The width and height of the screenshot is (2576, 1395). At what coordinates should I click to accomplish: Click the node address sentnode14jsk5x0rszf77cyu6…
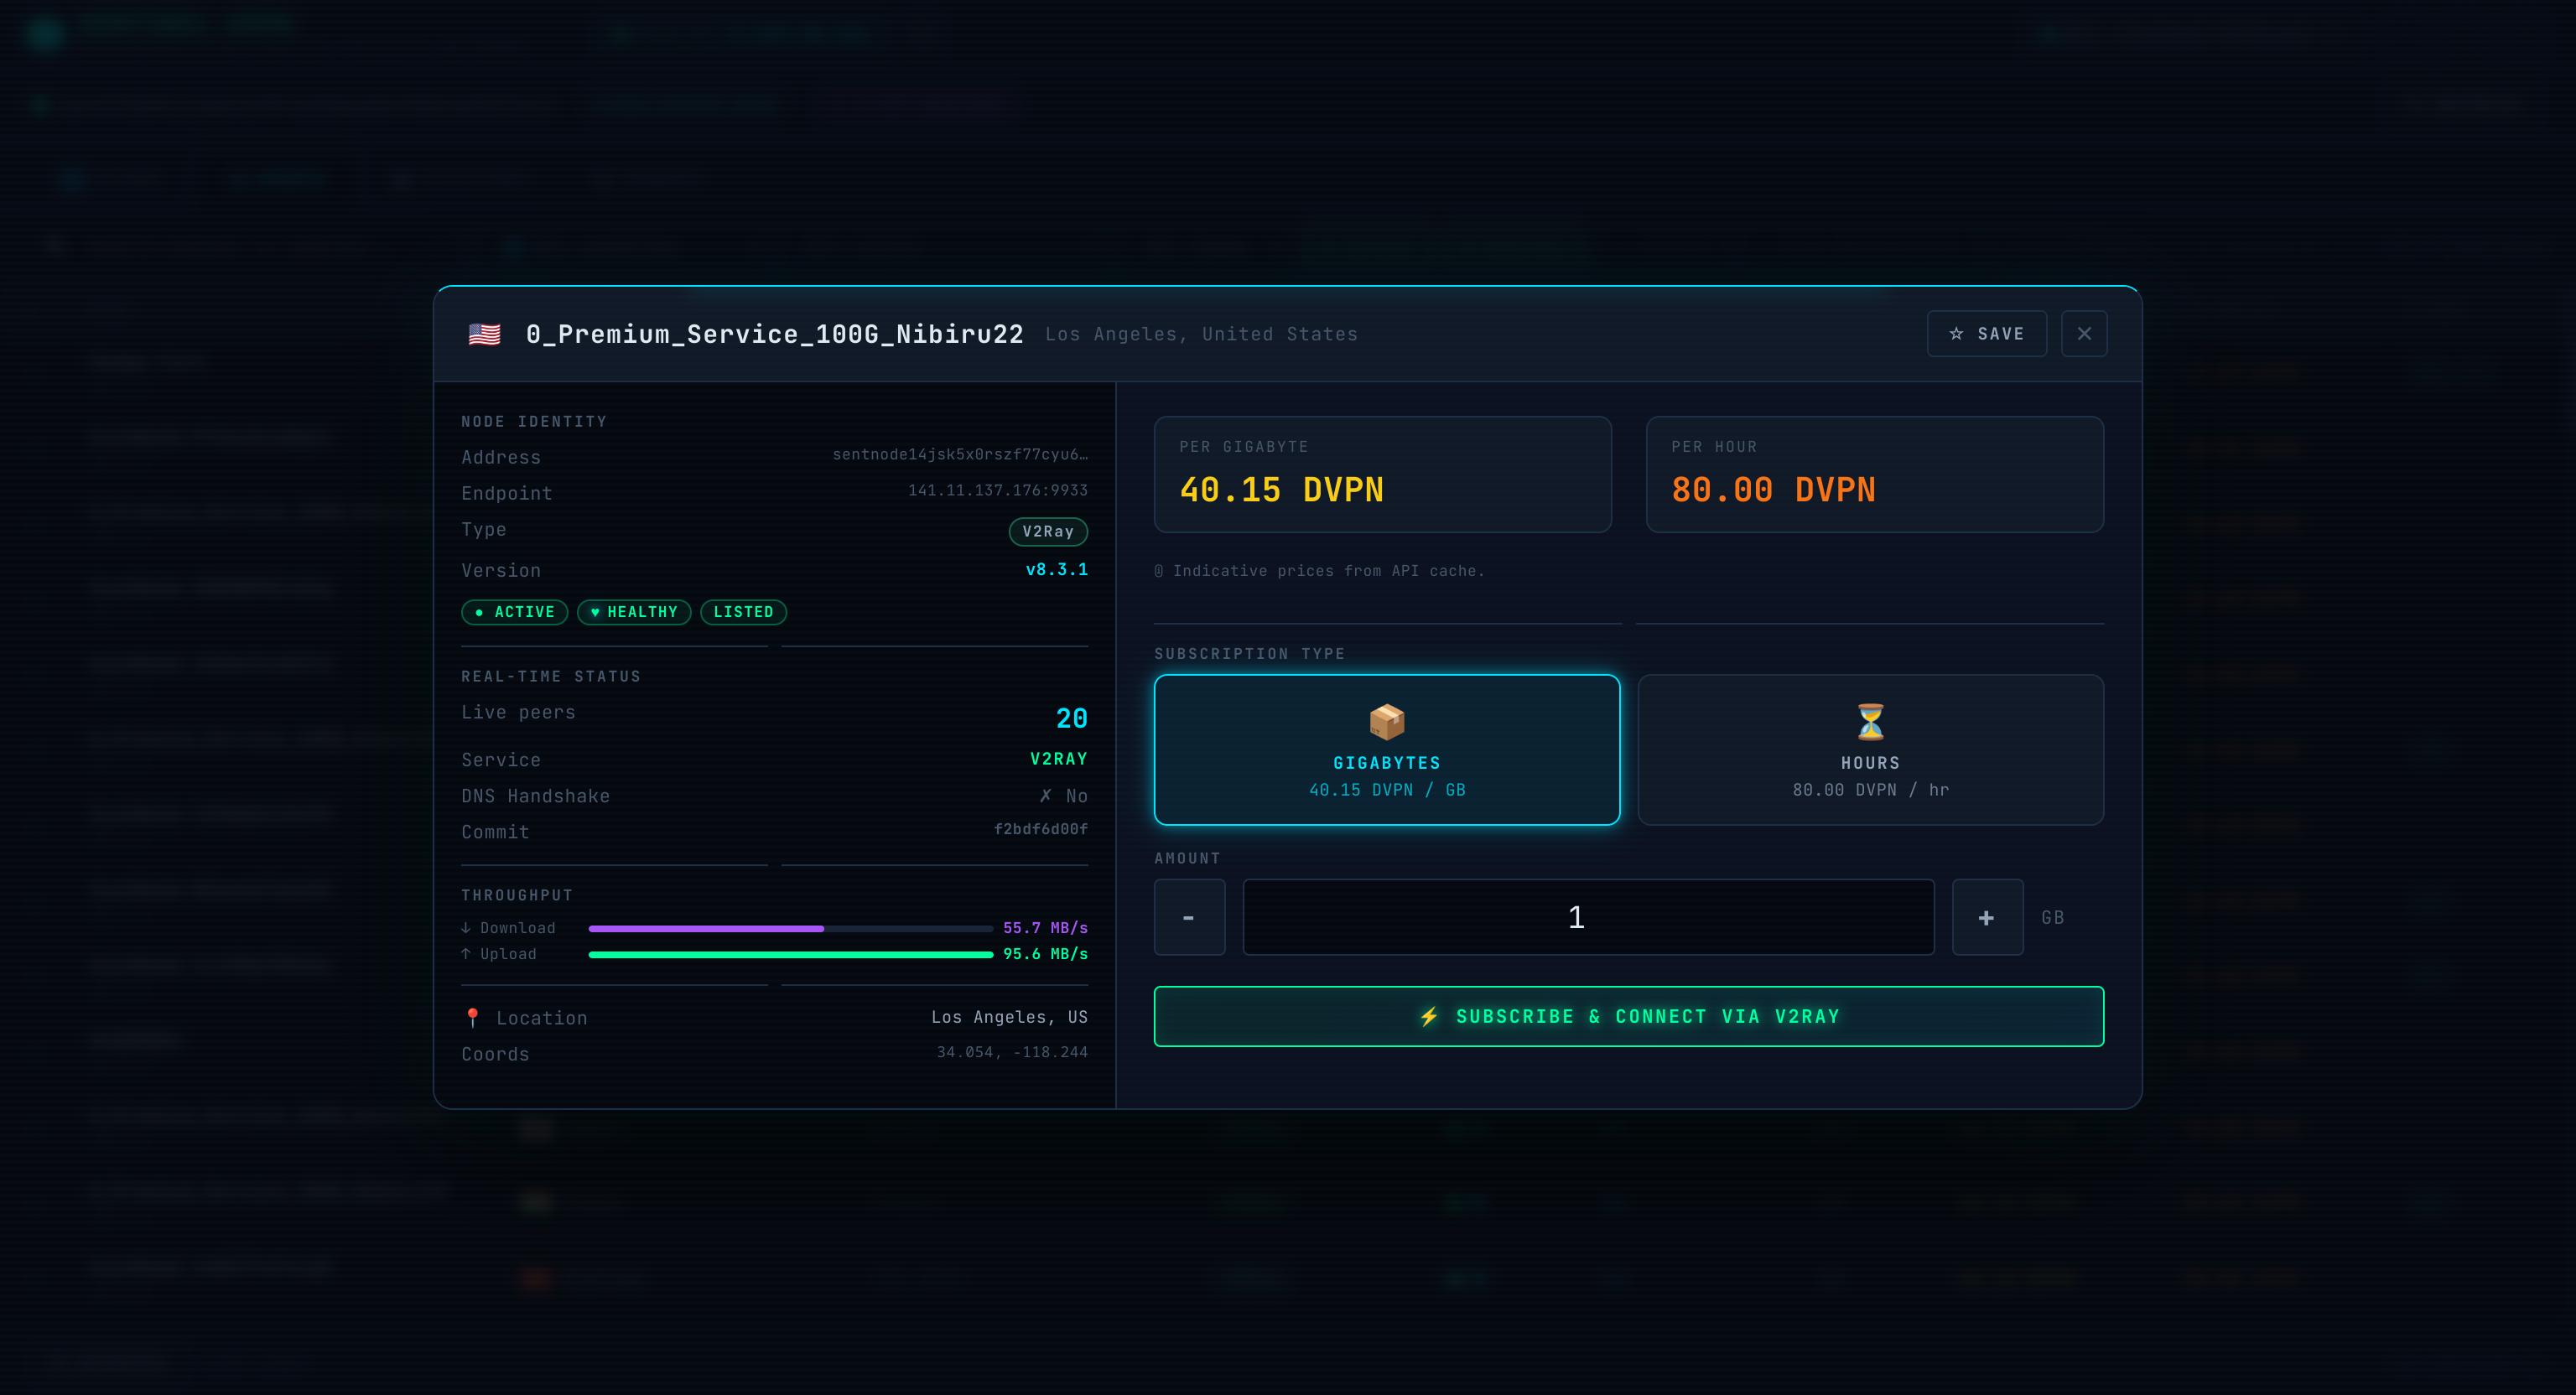960,455
